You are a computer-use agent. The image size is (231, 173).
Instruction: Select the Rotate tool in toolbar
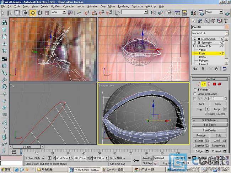point(40,13)
